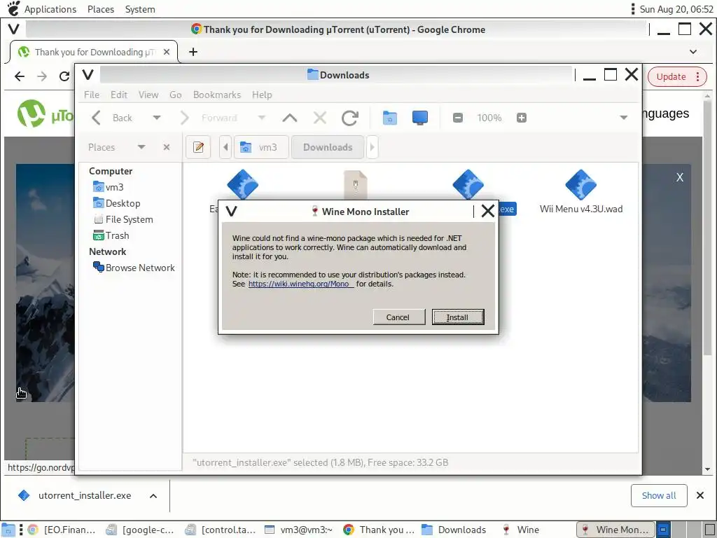Click Cancel in Wine Mono Installer
Viewport: 717px width, 538px height.
click(398, 317)
